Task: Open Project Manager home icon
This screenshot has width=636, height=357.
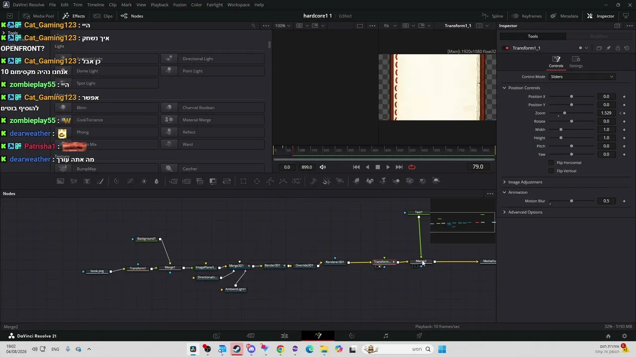Action: pyautogui.click(x=608, y=336)
